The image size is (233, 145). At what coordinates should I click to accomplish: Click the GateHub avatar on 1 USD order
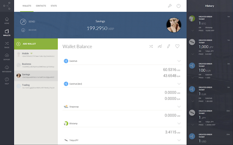(192, 136)
